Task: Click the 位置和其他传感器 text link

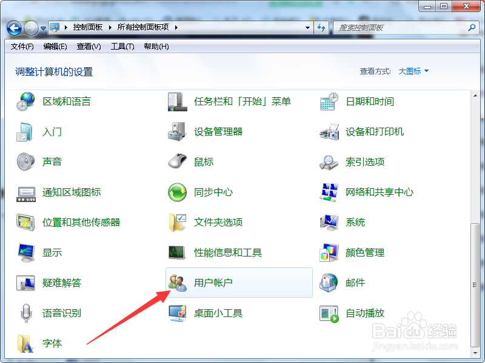Action: 81,222
